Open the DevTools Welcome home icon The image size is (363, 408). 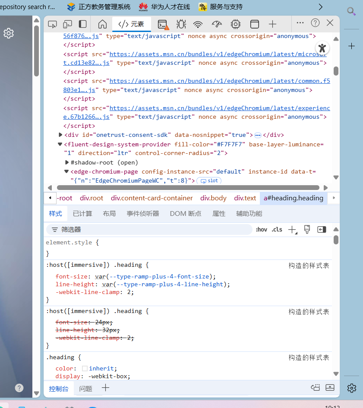pyautogui.click(x=102, y=24)
